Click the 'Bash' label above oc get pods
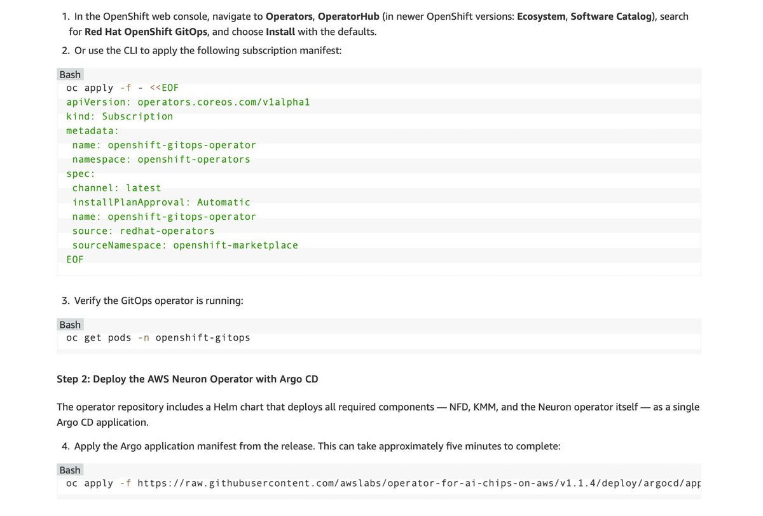The width and height of the screenshot is (763, 516). point(70,325)
